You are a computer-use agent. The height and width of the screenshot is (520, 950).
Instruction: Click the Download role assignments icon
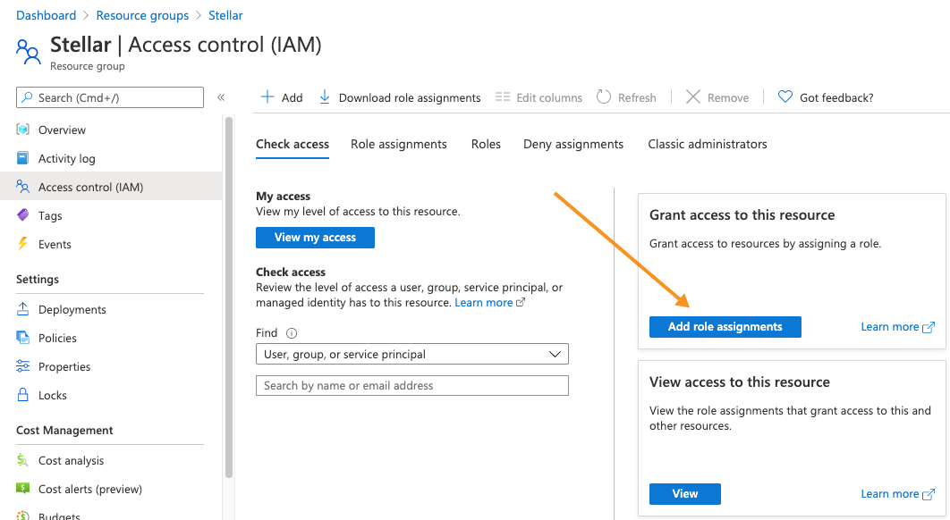pos(325,97)
